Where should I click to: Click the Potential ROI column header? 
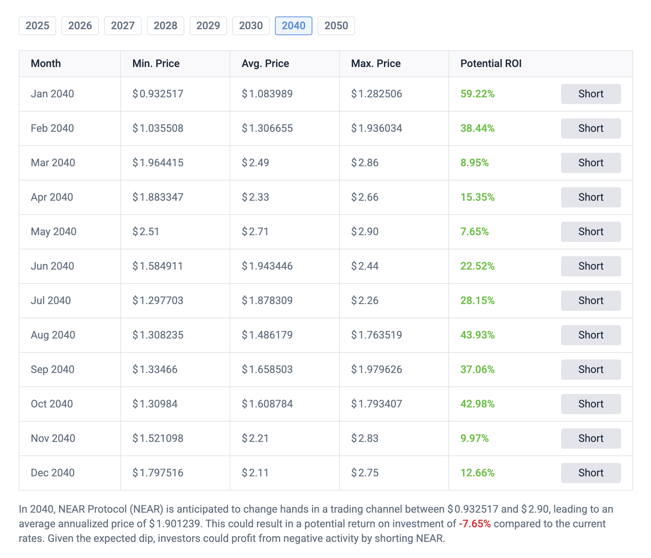(541, 64)
